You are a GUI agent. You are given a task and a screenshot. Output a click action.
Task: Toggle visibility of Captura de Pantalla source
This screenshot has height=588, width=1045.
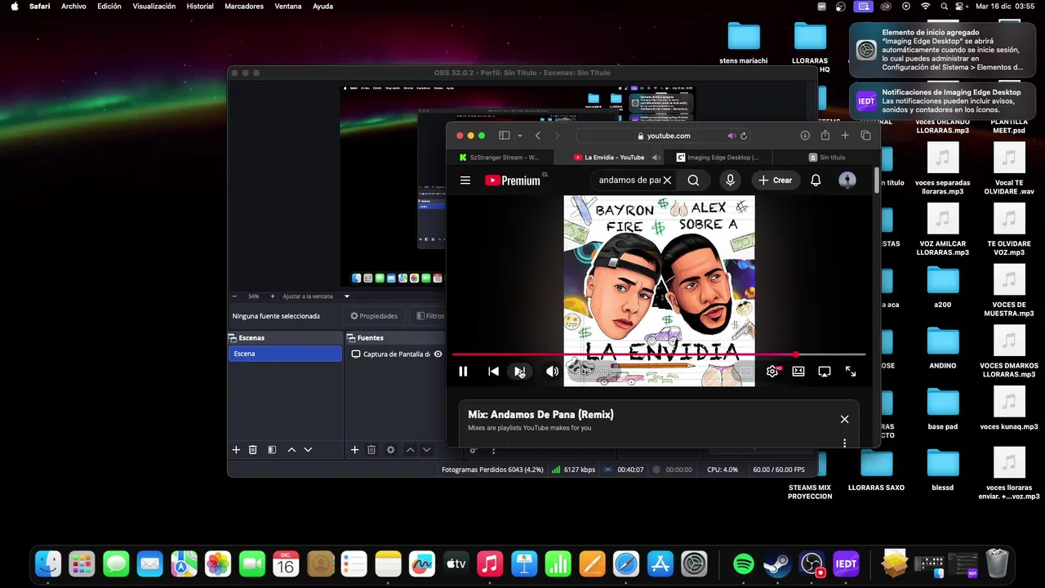click(438, 354)
